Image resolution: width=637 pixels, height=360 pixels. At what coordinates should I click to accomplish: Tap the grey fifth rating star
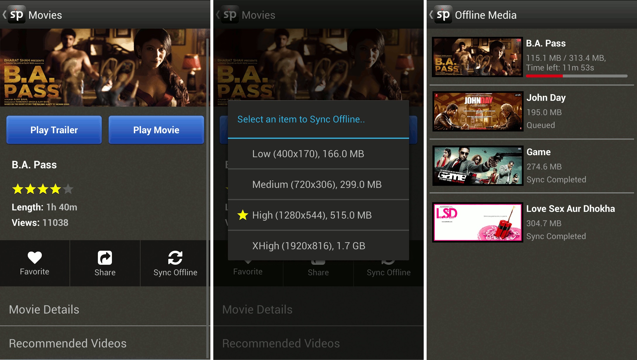pos(68,189)
